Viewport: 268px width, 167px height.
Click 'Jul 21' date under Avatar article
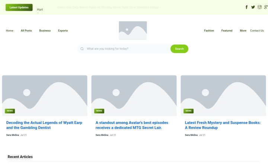pyautogui.click(x=113, y=135)
